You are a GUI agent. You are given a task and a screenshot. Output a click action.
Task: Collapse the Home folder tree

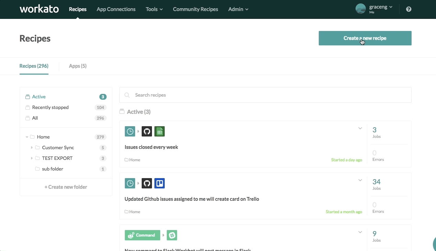coord(27,137)
